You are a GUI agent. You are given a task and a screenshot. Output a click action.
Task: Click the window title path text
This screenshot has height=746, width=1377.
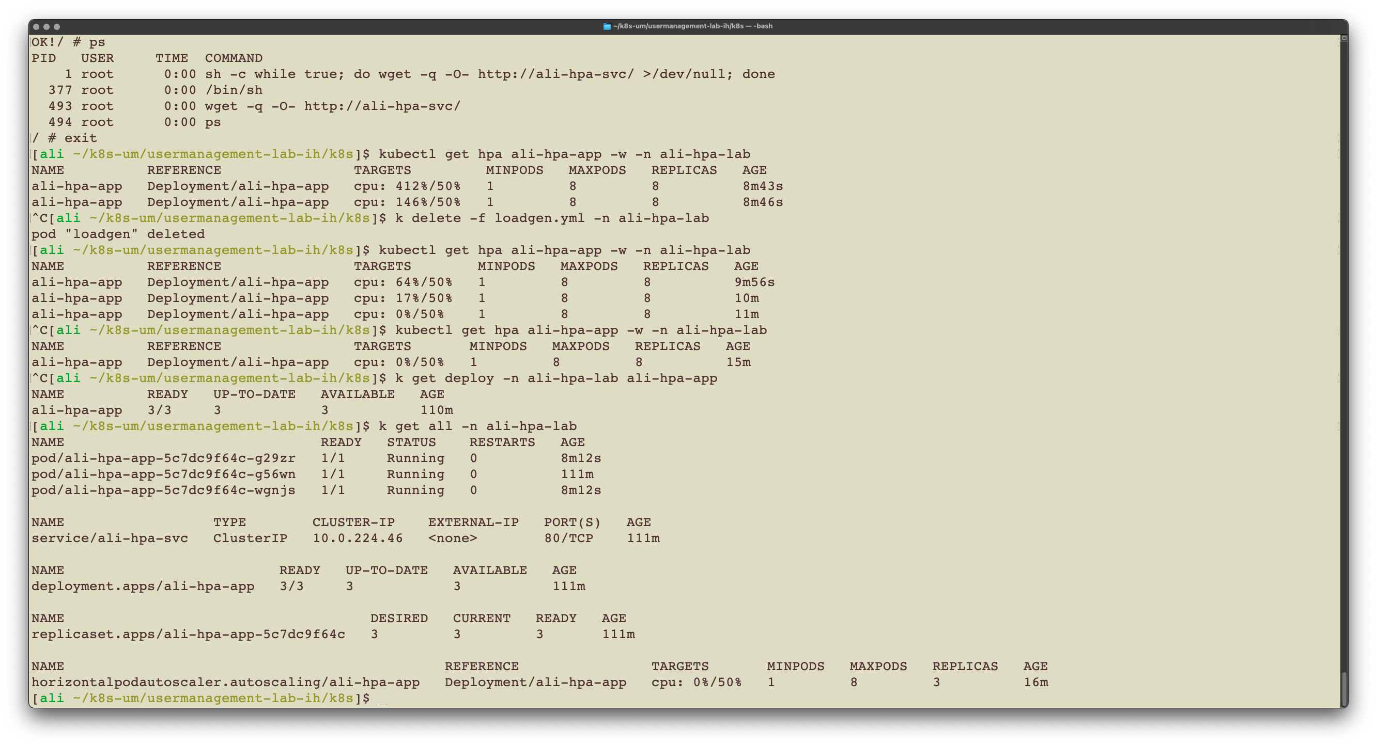pyautogui.click(x=692, y=26)
